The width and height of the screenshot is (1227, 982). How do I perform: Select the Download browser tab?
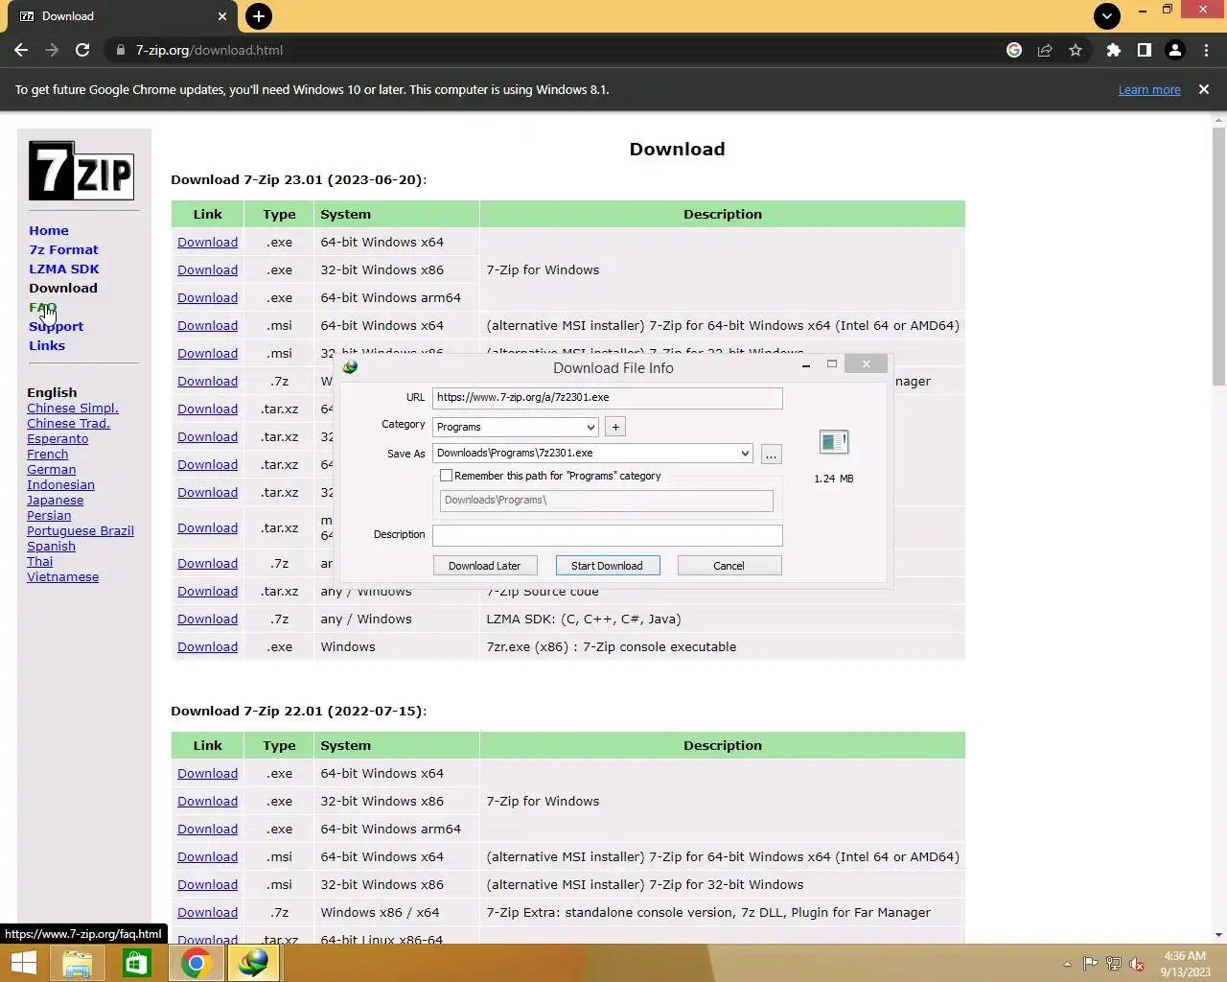(115, 16)
